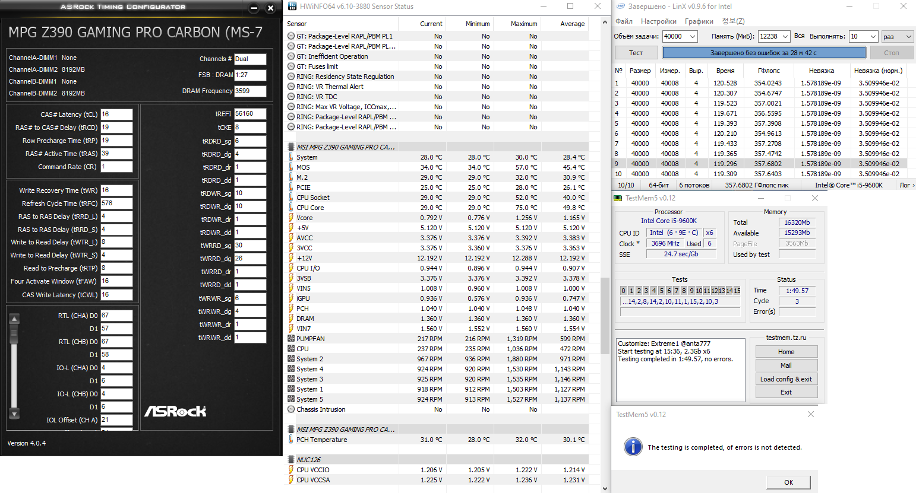916x493 pixels.
Task: Click the DRAM Frequency field showing 3599
Action: click(x=250, y=91)
